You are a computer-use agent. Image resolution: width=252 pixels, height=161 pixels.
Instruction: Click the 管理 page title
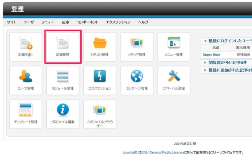pyautogui.click(x=18, y=9)
